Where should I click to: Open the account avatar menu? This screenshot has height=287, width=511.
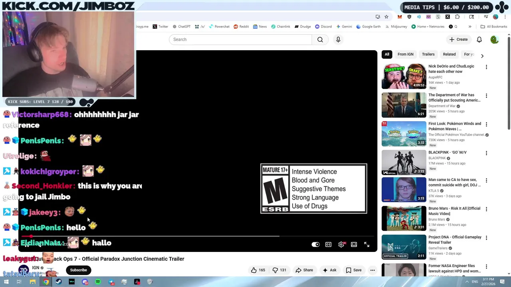point(494,39)
